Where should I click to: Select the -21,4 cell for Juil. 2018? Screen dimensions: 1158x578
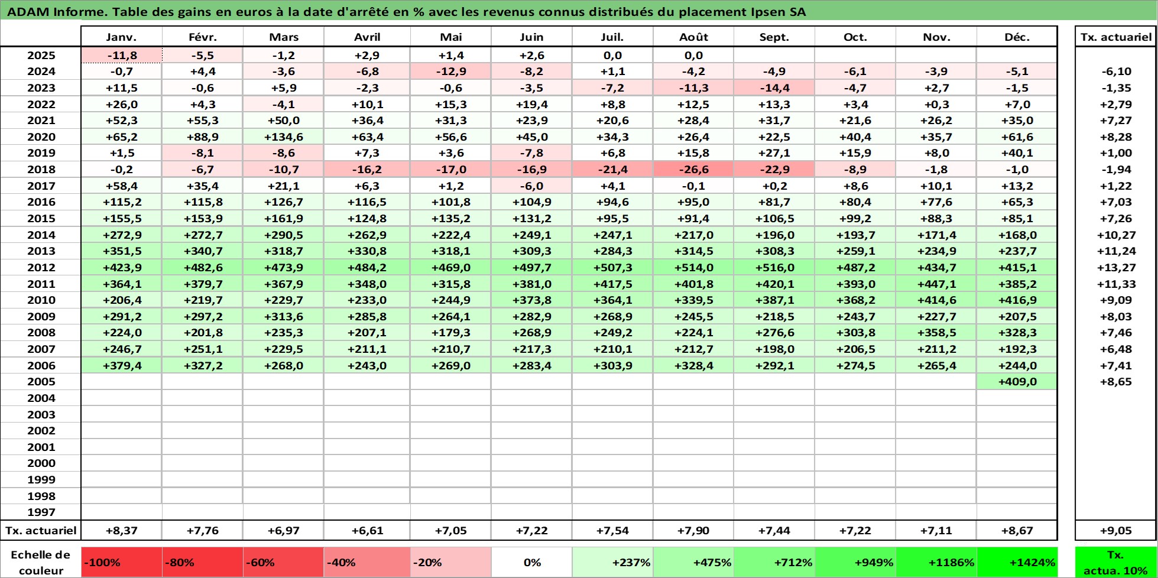pos(612,169)
